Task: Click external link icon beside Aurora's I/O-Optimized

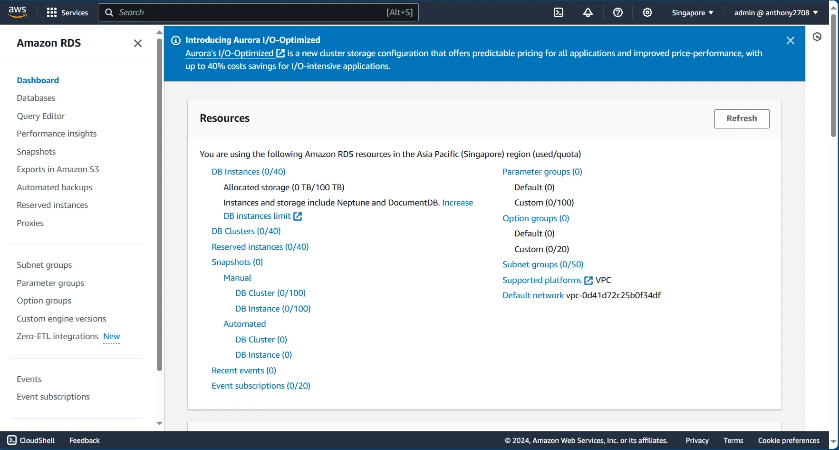Action: [280, 53]
